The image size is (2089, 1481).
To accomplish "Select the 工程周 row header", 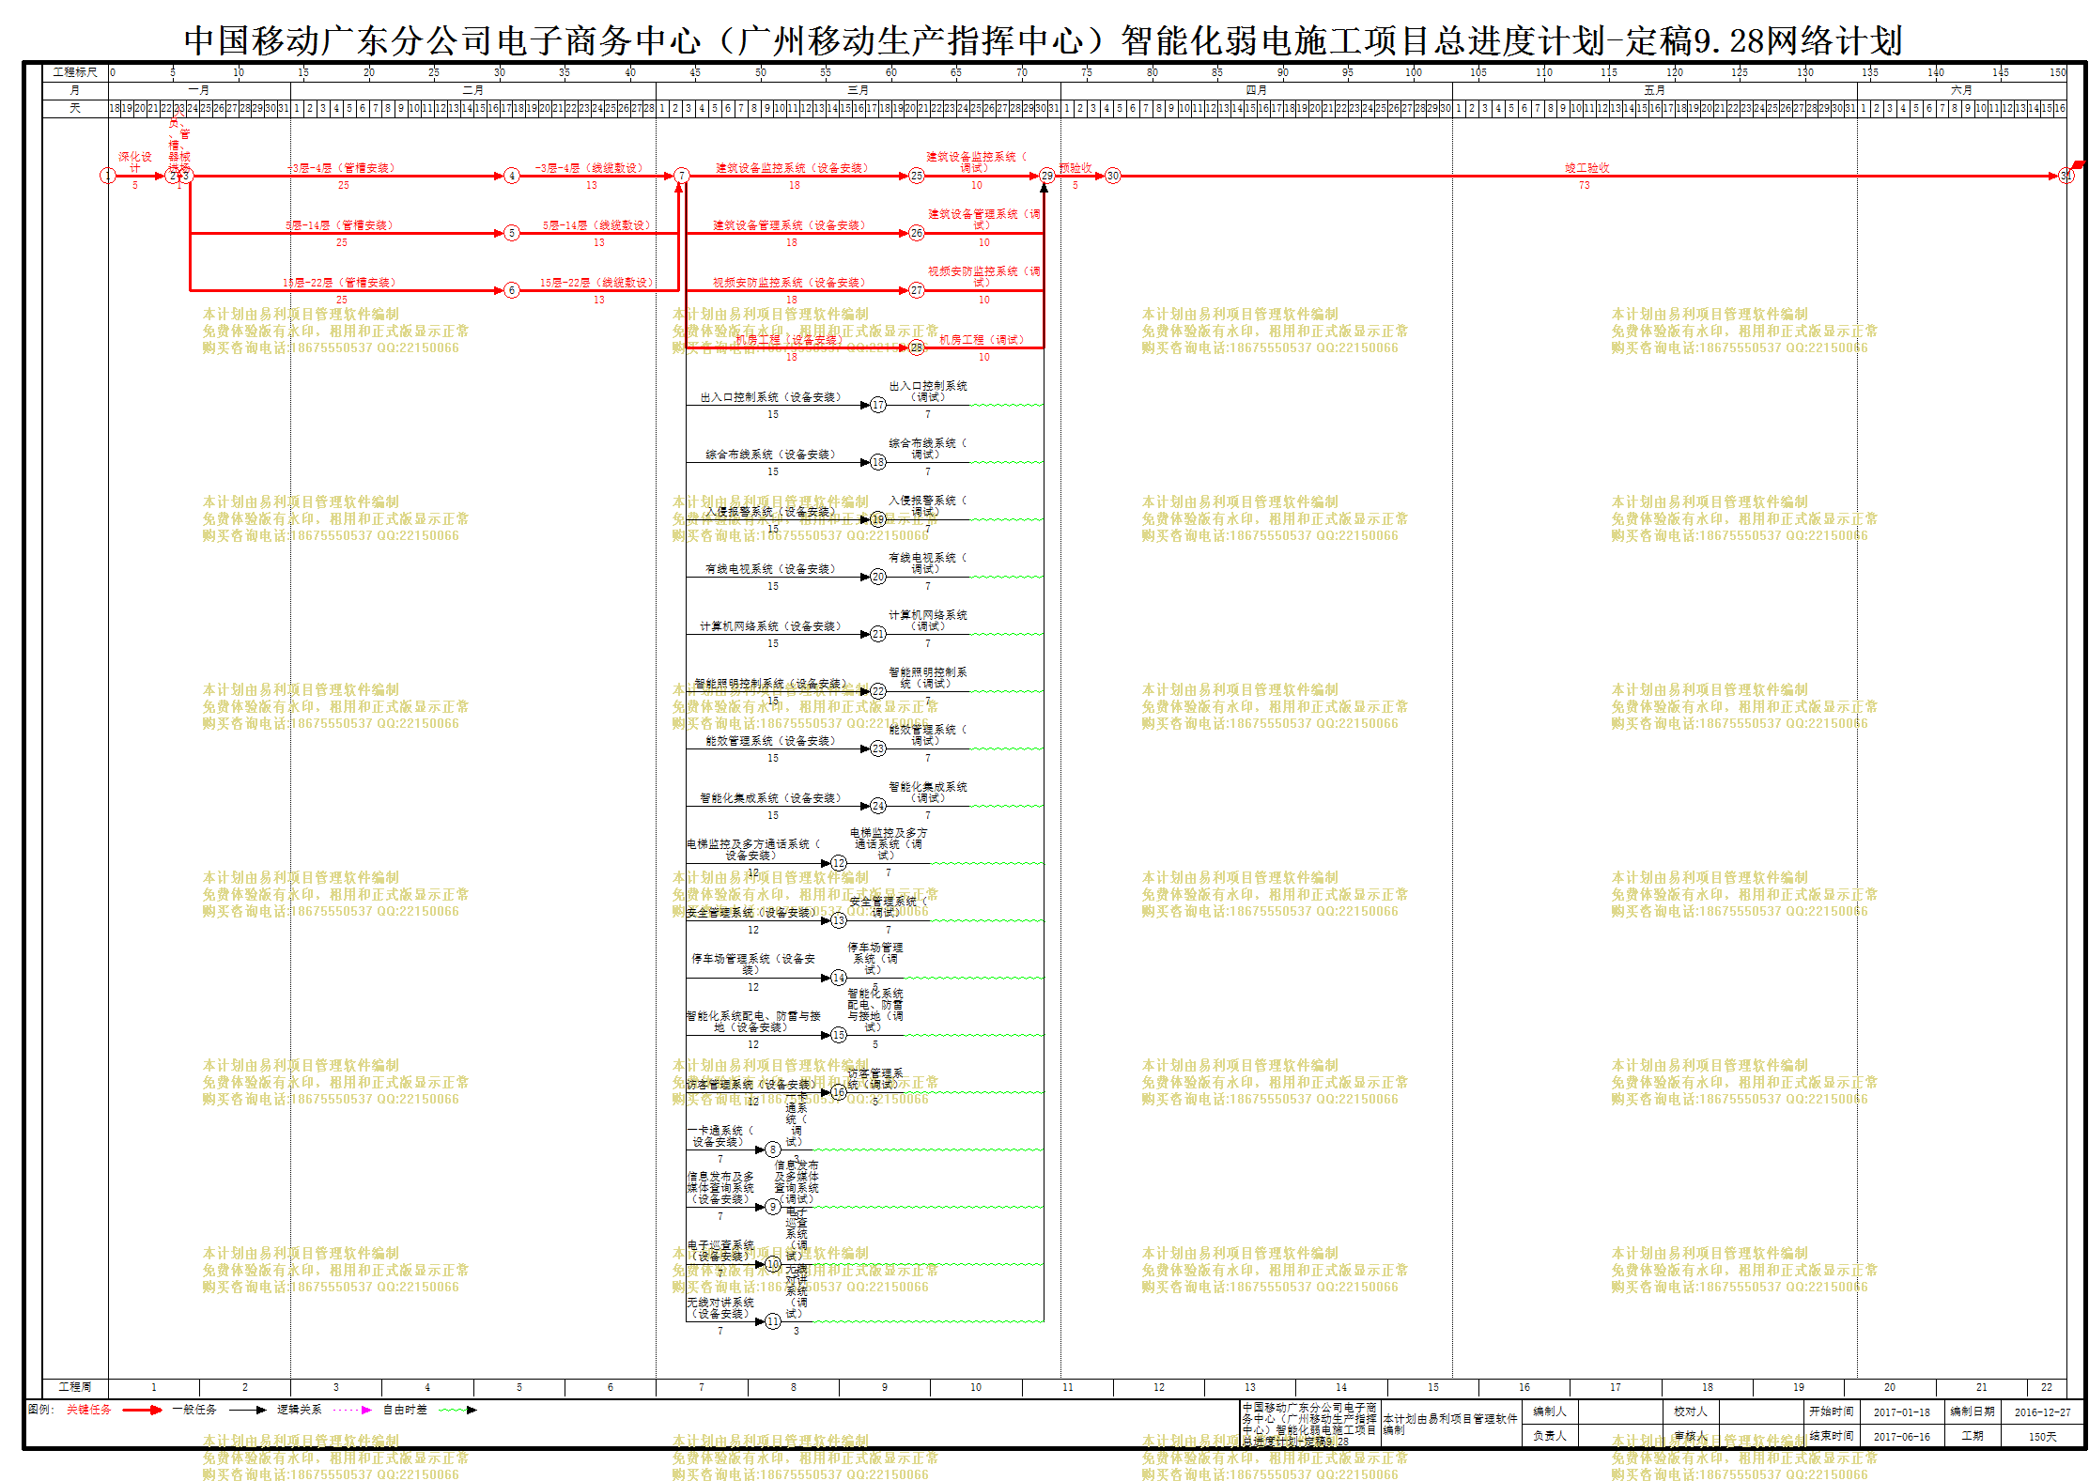I will tap(75, 1387).
